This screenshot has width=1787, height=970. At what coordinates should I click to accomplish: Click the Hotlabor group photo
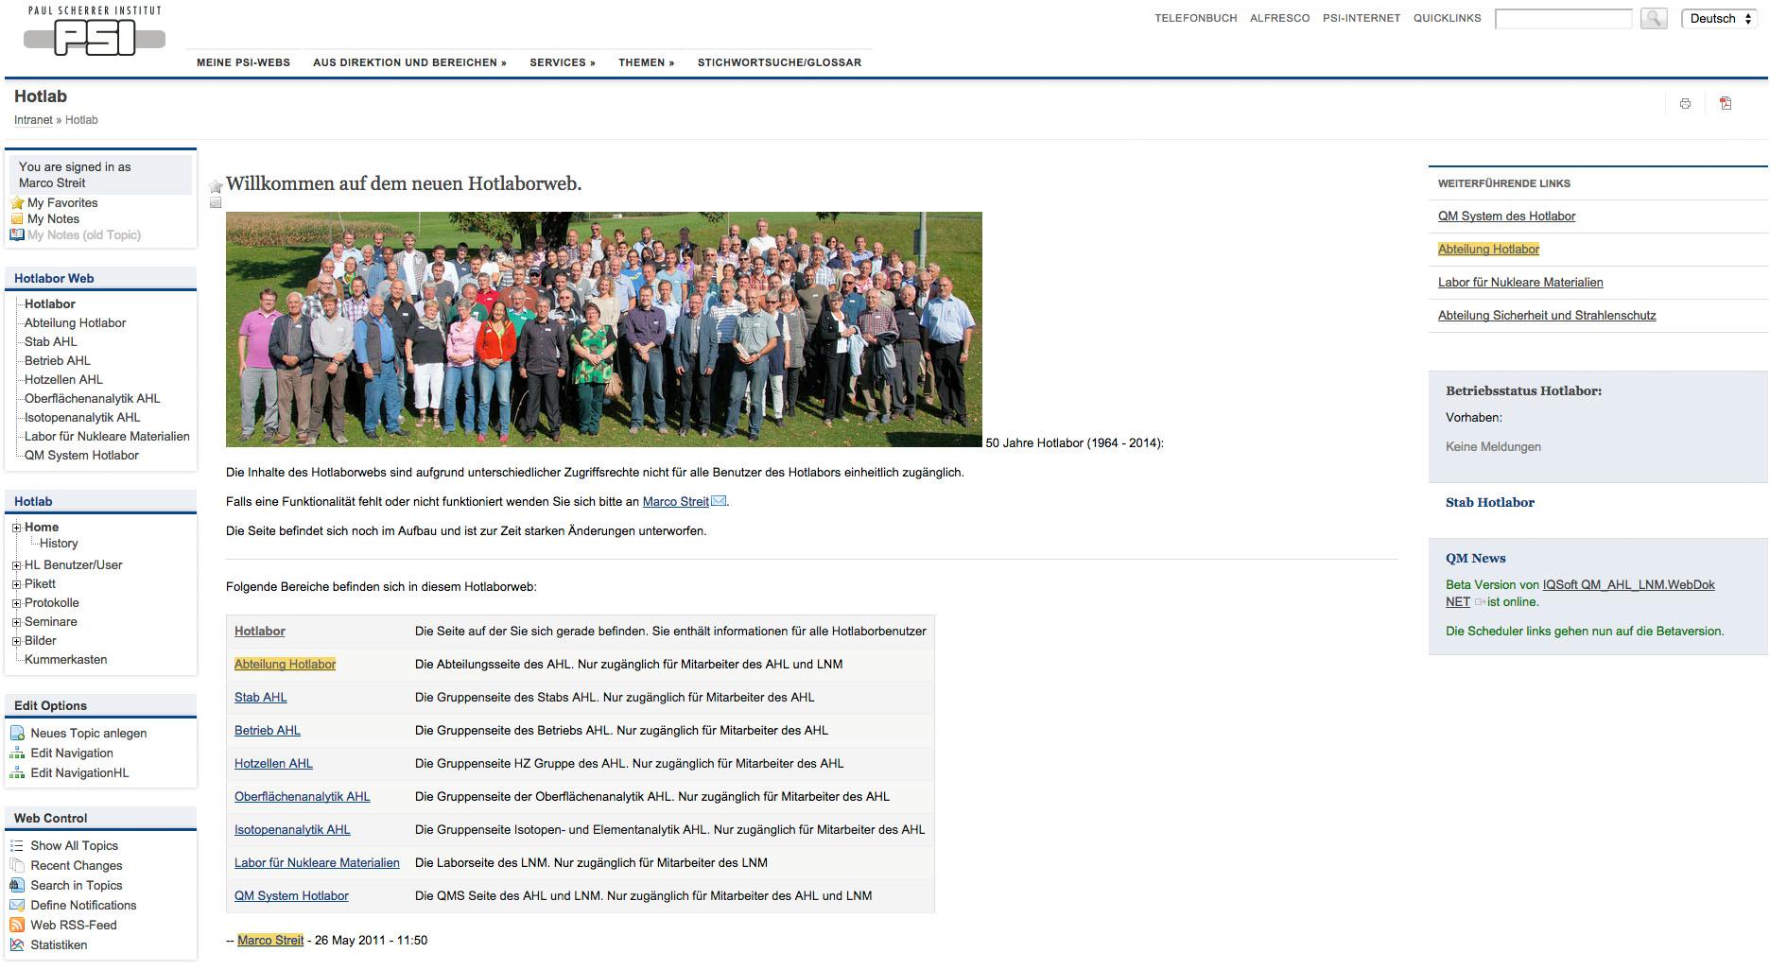[x=603, y=329]
